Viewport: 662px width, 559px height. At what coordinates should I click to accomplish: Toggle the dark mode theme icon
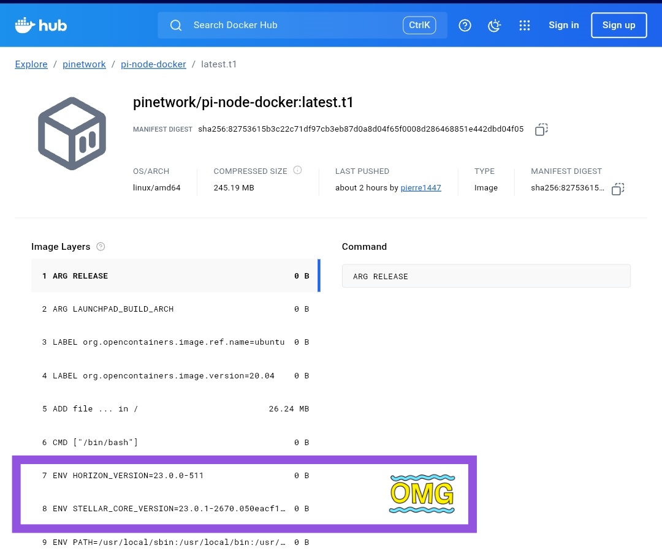click(x=495, y=25)
